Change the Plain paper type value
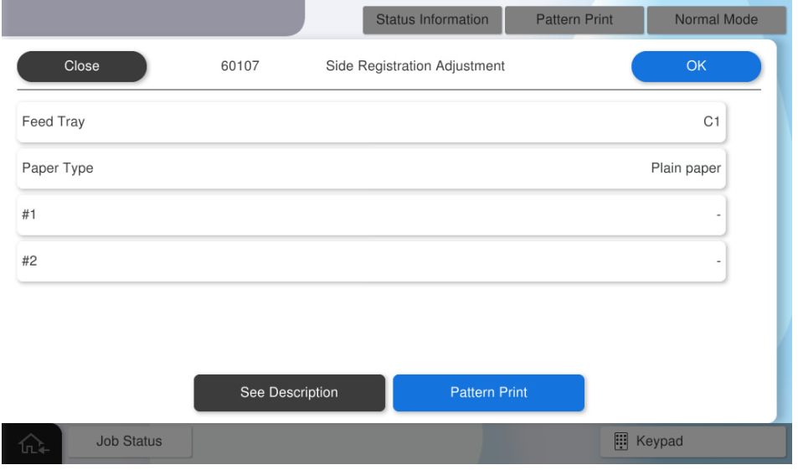 pyautogui.click(x=685, y=168)
